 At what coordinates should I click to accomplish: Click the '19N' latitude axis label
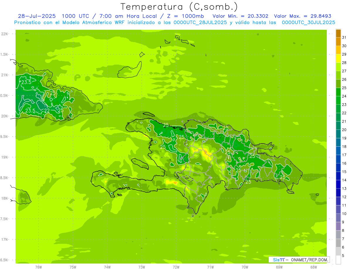(x=5, y=157)
